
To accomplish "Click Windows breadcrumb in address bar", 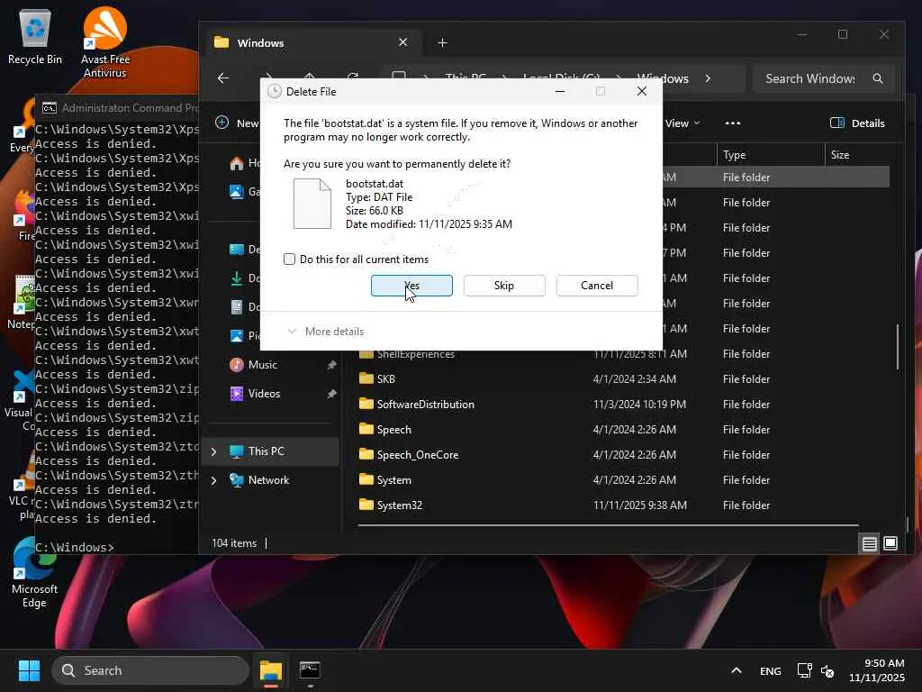I will (663, 78).
